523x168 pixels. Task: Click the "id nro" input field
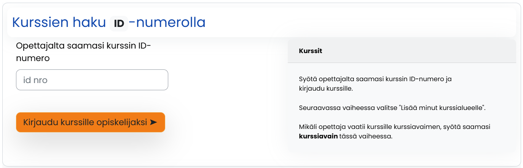point(92,80)
